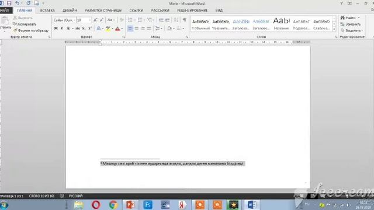Click the multilevel list icon
The width and height of the screenshot is (374, 210).
150,20
